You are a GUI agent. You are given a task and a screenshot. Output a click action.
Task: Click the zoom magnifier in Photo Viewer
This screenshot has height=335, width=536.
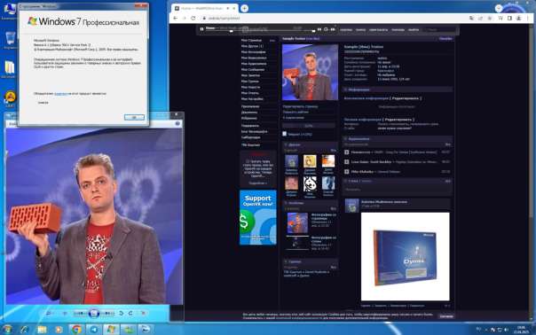tap(49, 313)
